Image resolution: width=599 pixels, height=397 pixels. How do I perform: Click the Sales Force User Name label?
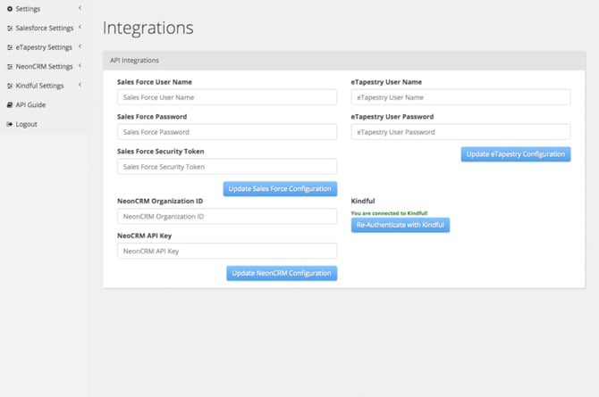coord(155,82)
